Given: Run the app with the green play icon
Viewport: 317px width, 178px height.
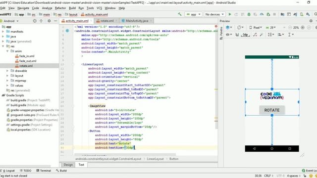Looking at the screenshot, I should (x=230, y=14).
